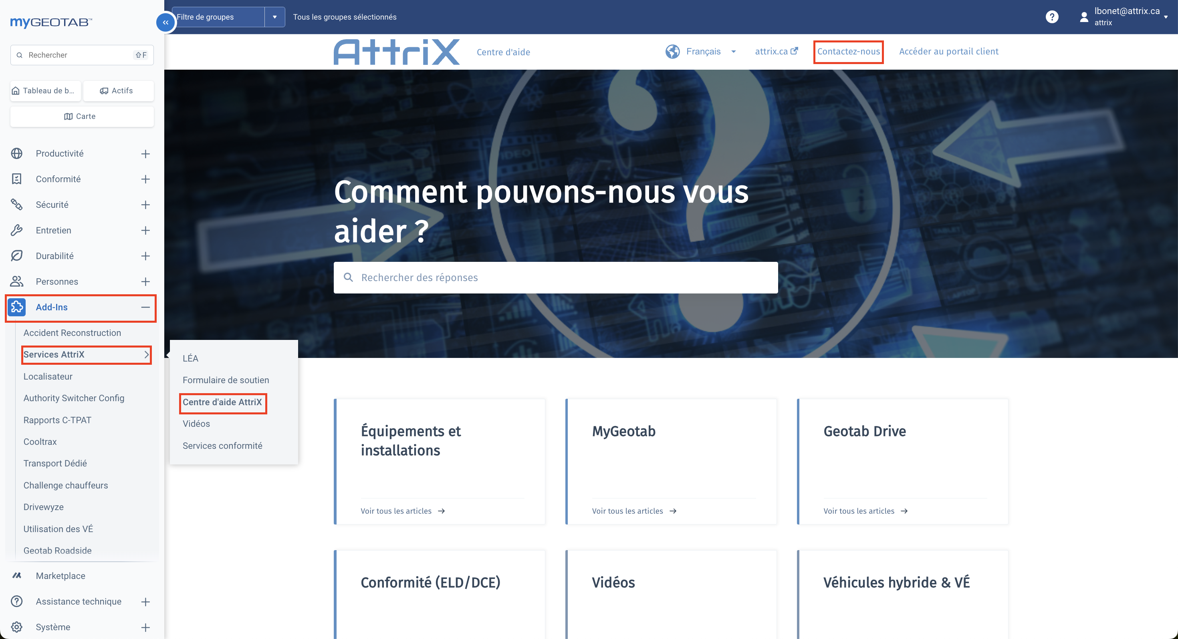Viewport: 1178px width, 639px height.
Task: Collapse the sidebar with the double-chevron button
Action: click(x=165, y=22)
